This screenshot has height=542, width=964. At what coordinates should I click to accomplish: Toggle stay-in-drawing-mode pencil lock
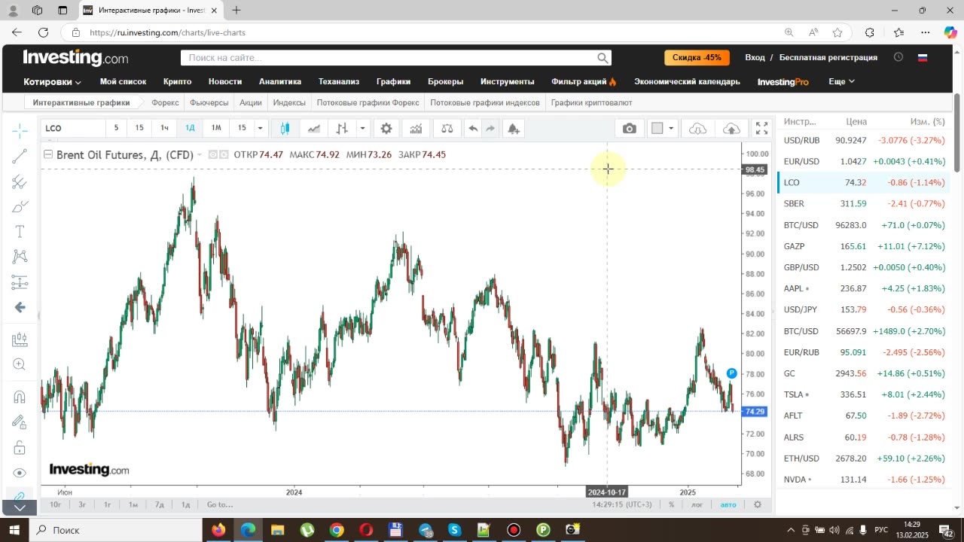(20, 422)
